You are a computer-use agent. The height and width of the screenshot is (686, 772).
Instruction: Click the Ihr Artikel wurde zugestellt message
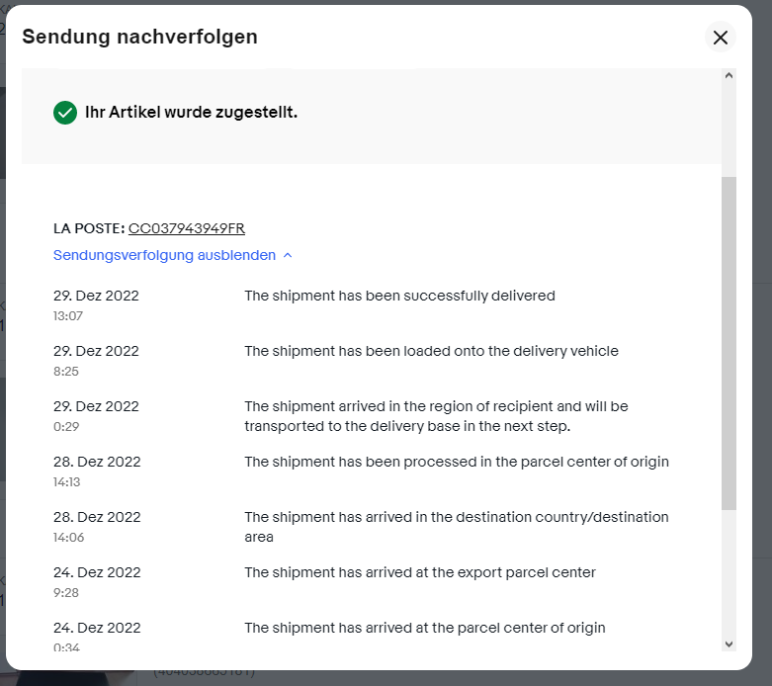click(191, 113)
